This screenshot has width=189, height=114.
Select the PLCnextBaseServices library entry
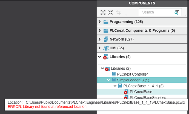point(148,97)
